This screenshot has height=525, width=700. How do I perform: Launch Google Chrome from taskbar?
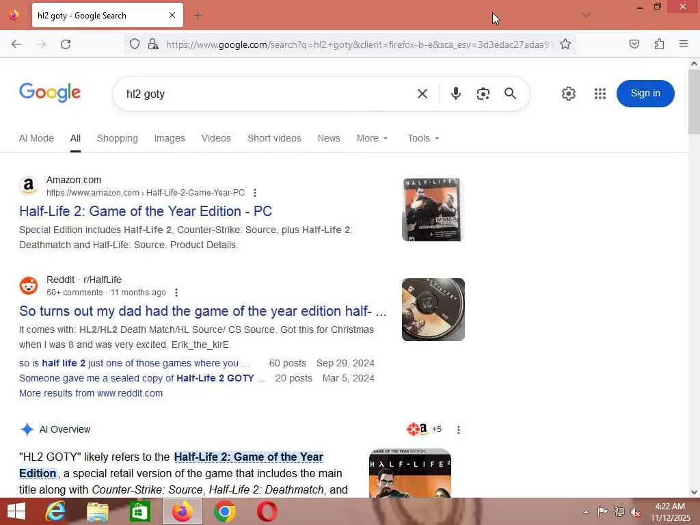click(x=224, y=511)
